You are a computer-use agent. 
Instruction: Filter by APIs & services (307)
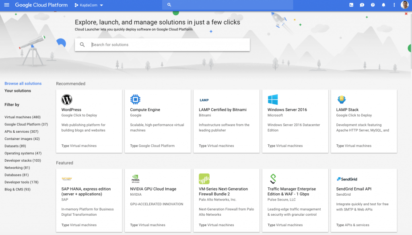pos(21,132)
